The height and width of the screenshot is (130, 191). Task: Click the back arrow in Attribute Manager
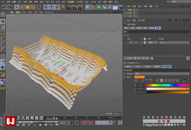170,20
